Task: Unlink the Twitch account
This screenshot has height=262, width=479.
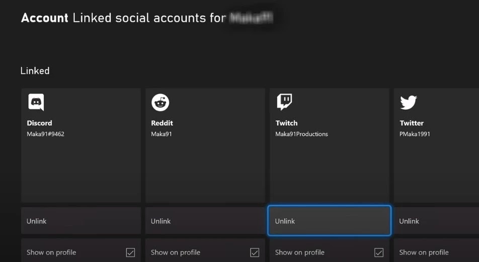Action: (329, 221)
